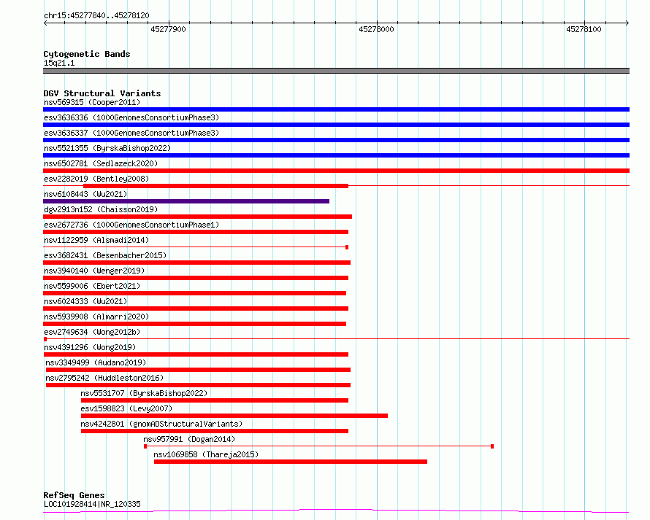The image size is (650, 520).
Task: Open the nsv6502781 (Sedlazeck2020) variant
Action: point(101,163)
